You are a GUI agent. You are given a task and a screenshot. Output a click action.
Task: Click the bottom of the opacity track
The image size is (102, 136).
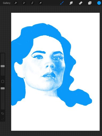[3, 108]
